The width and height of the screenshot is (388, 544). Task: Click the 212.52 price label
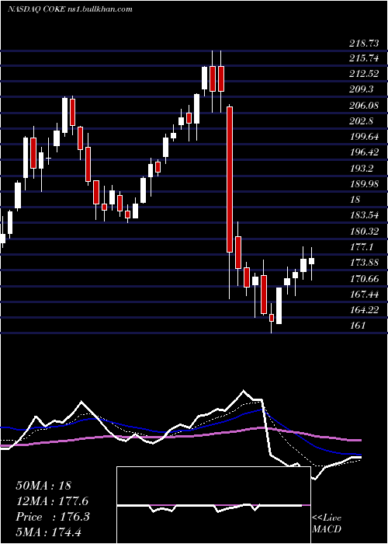coord(364,74)
